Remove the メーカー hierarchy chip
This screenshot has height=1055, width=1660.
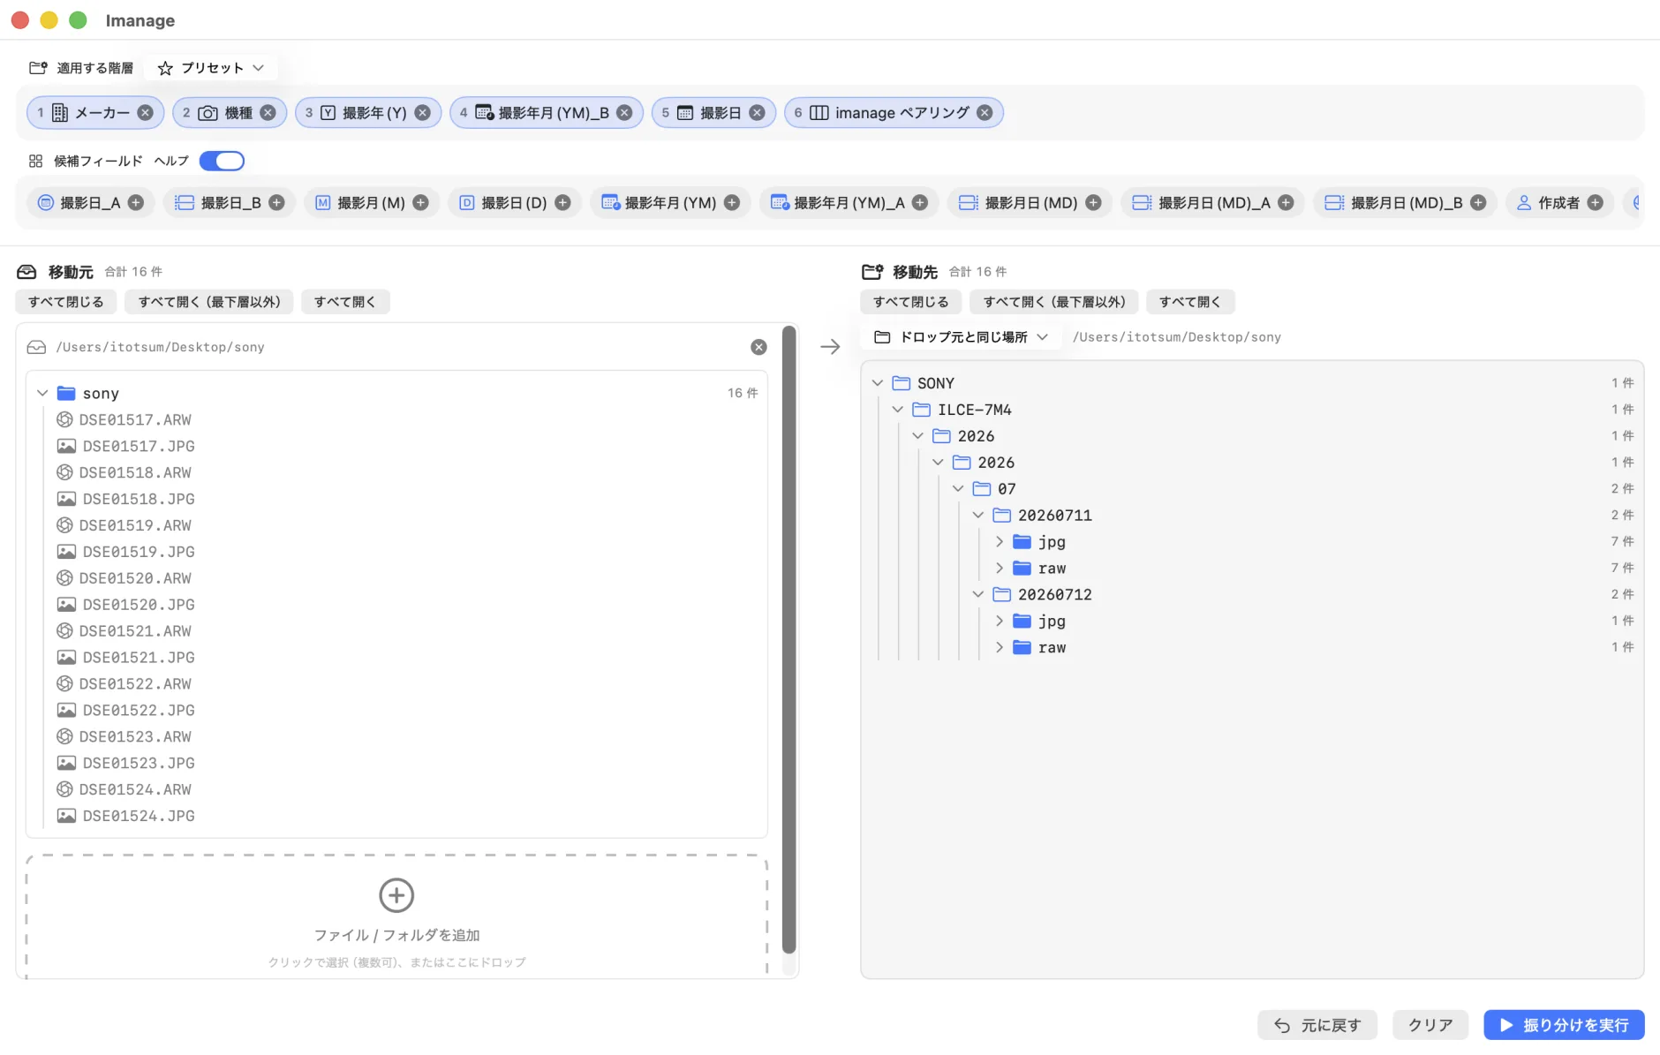[146, 113]
